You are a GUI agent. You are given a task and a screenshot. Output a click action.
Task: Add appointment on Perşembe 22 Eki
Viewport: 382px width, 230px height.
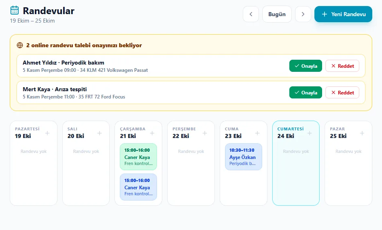(x=205, y=133)
